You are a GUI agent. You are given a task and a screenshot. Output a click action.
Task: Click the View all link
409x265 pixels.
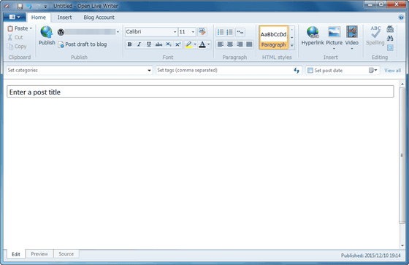tap(393, 71)
